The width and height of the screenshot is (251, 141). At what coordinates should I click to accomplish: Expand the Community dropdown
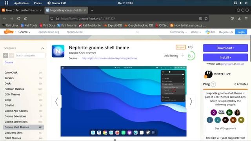(x=178, y=32)
